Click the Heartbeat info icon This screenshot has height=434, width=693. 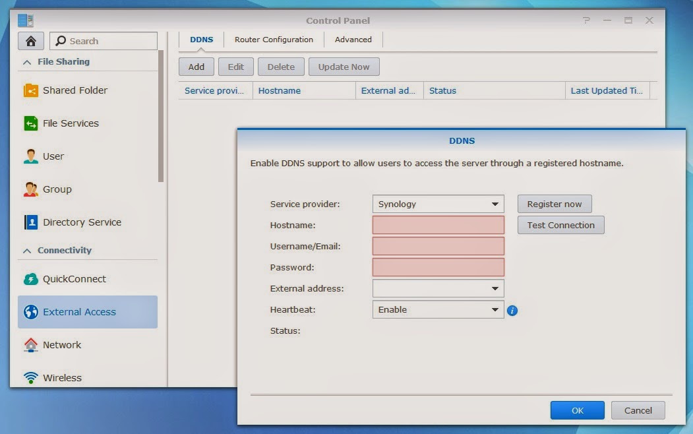coord(512,311)
